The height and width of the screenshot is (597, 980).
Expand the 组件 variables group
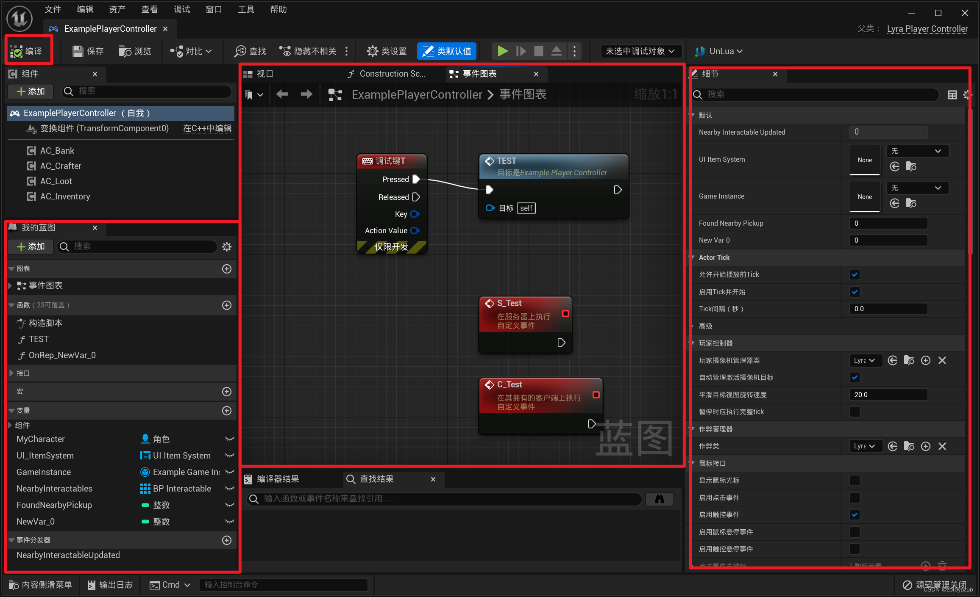(x=10, y=425)
